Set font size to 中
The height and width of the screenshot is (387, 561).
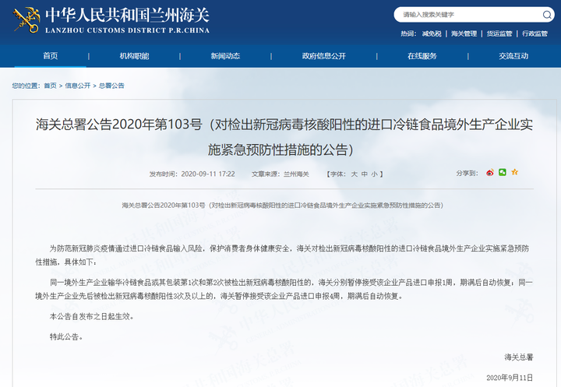[x=364, y=174]
